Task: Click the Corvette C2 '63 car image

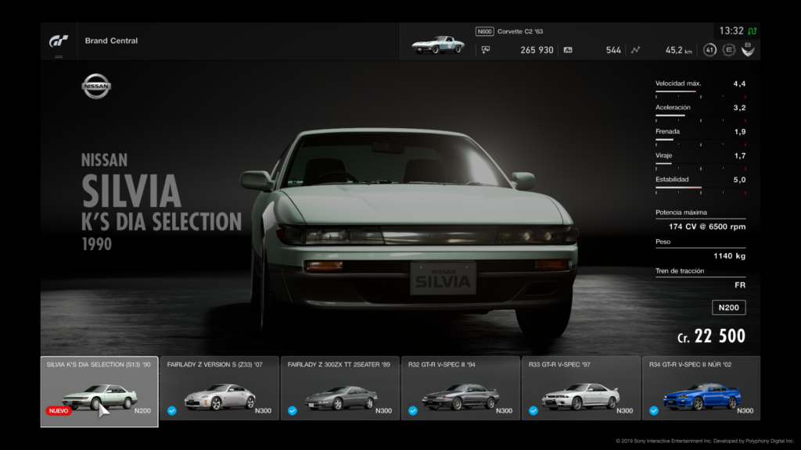Action: 438,45
